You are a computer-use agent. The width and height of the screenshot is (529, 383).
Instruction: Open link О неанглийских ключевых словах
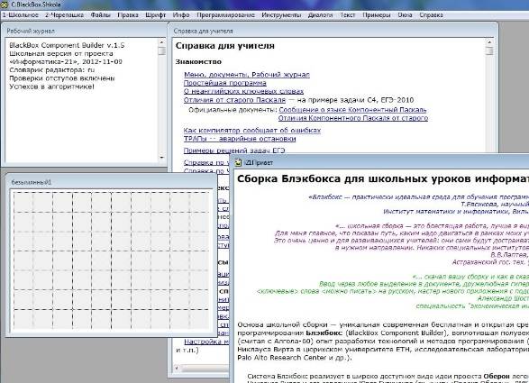point(243,91)
